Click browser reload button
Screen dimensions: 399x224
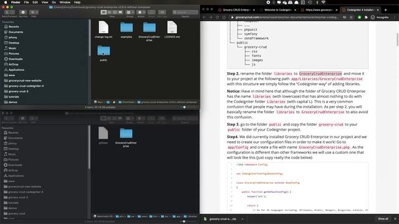(218, 17)
